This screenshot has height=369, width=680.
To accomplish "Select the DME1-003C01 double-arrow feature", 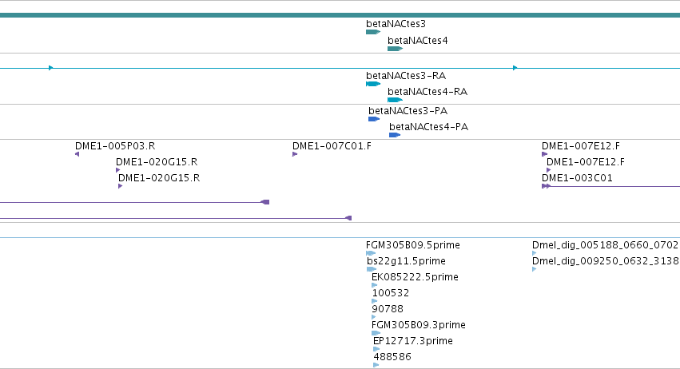I will [546, 186].
